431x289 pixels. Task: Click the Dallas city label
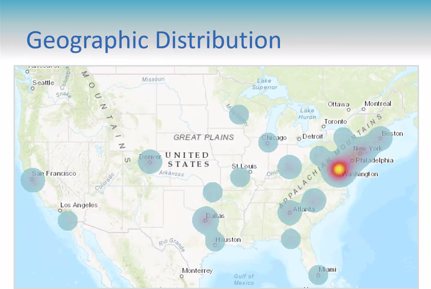215,216
